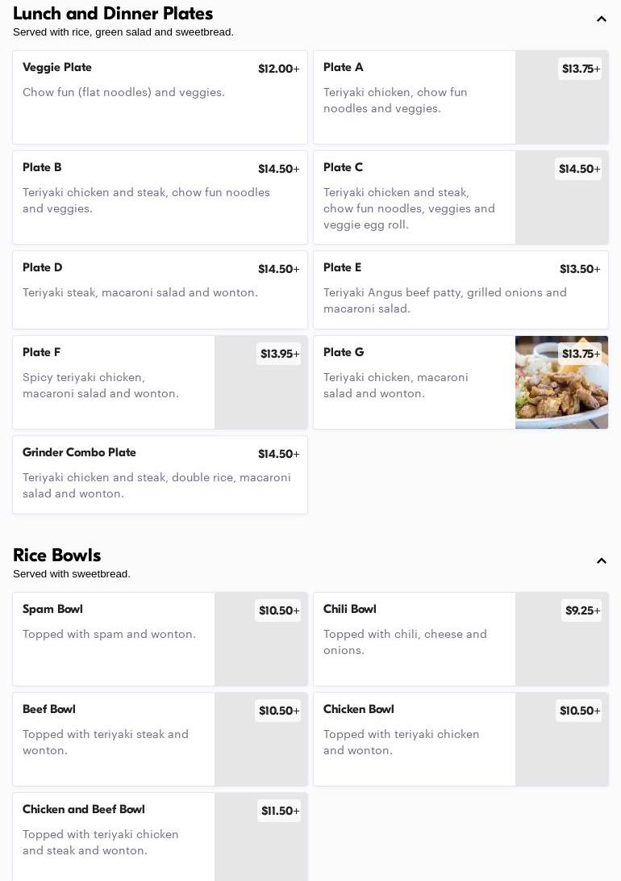Viewport: 621px width, 881px height.
Task: Click the Chili Bowl $9.25+ price
Action: click(x=581, y=610)
